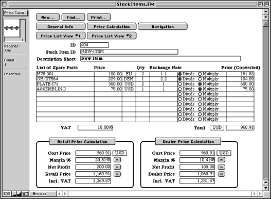
Task: Switch to the Navigation layout
Action: (162, 26)
